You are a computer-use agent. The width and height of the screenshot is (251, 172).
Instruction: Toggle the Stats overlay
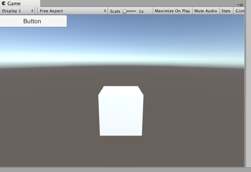[226, 11]
